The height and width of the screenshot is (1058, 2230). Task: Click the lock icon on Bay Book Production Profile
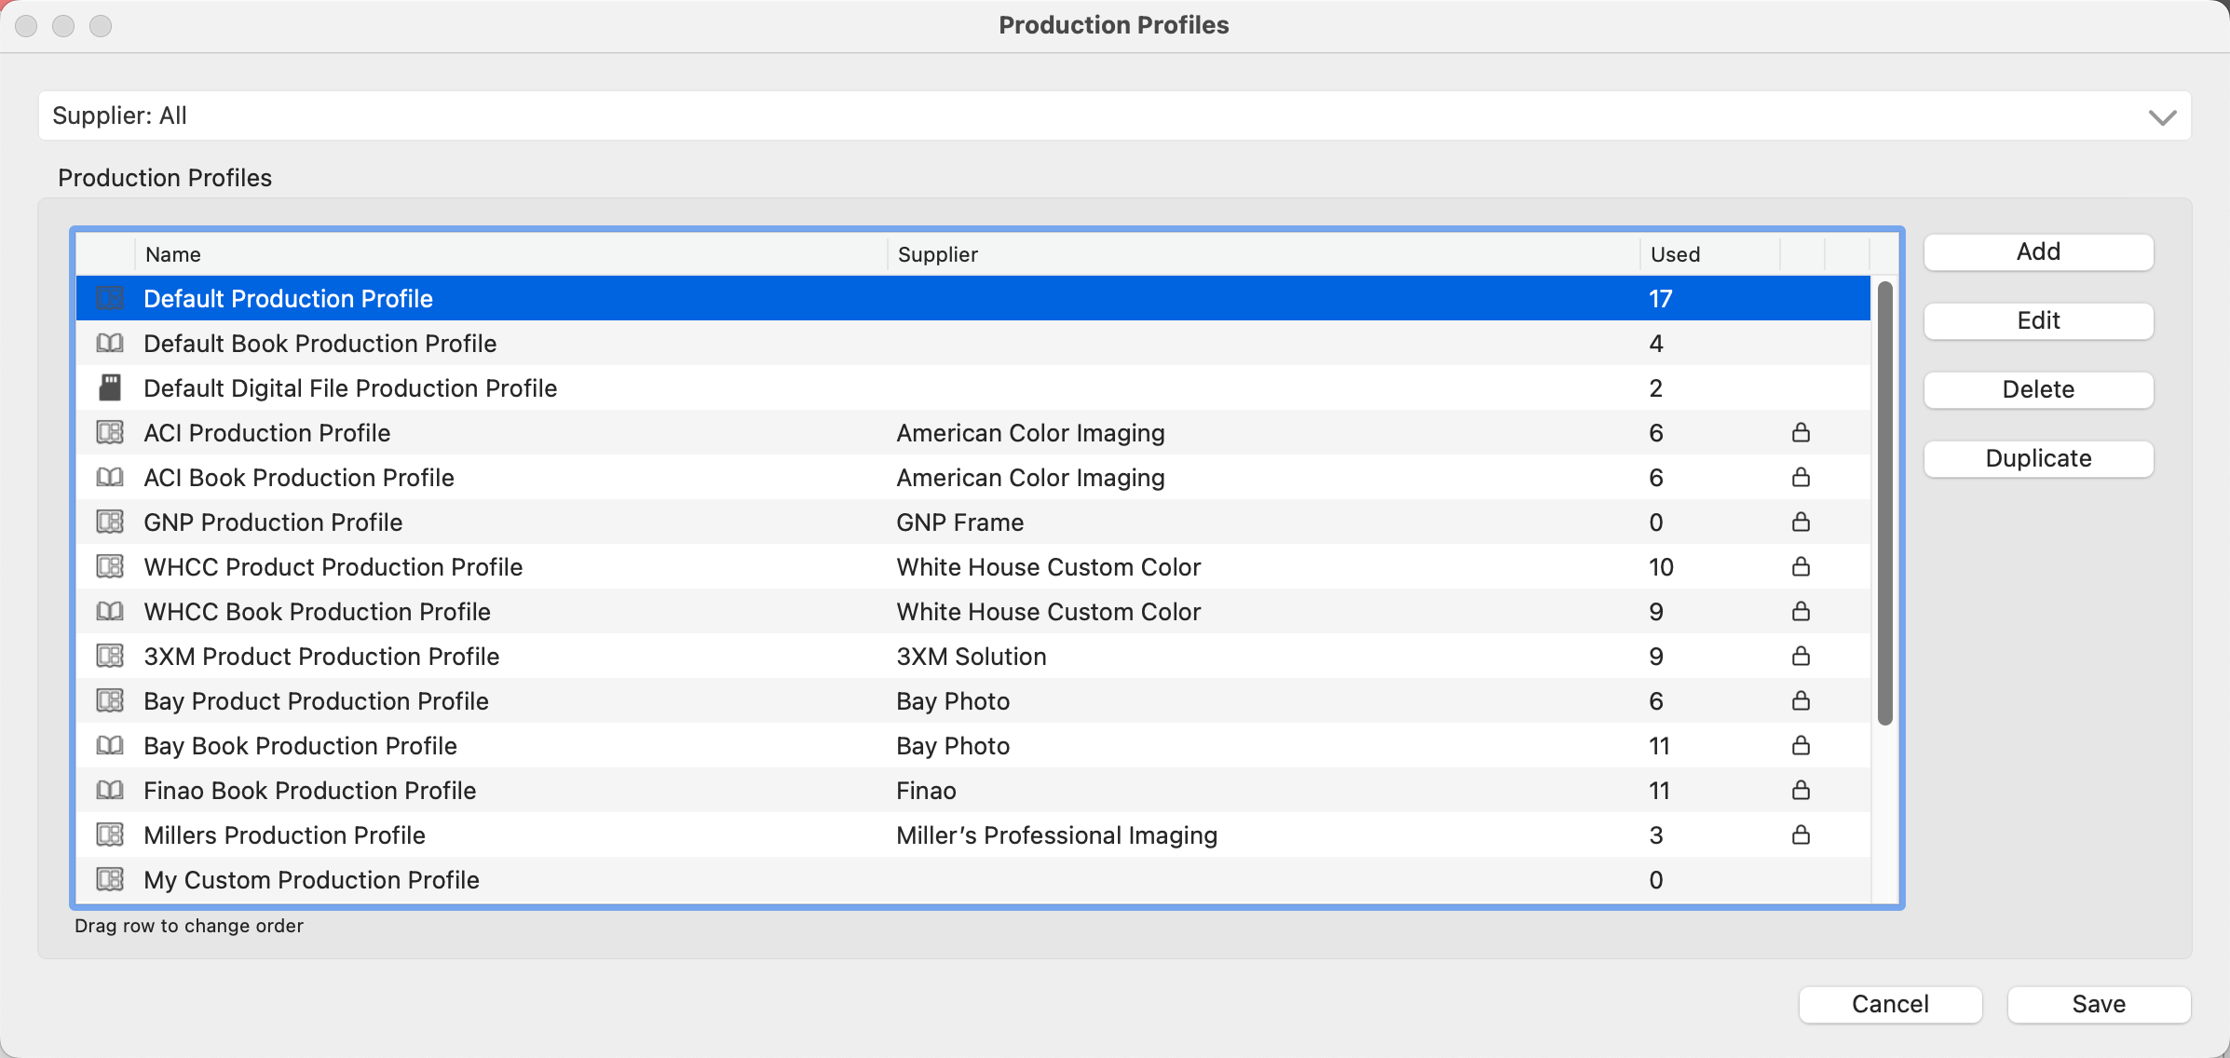click(1801, 745)
